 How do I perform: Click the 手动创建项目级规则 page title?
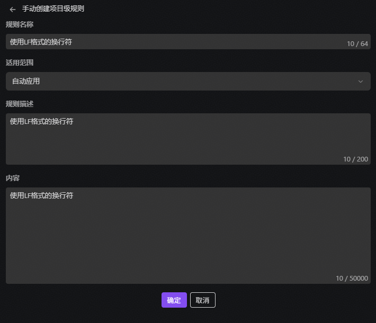(53, 8)
